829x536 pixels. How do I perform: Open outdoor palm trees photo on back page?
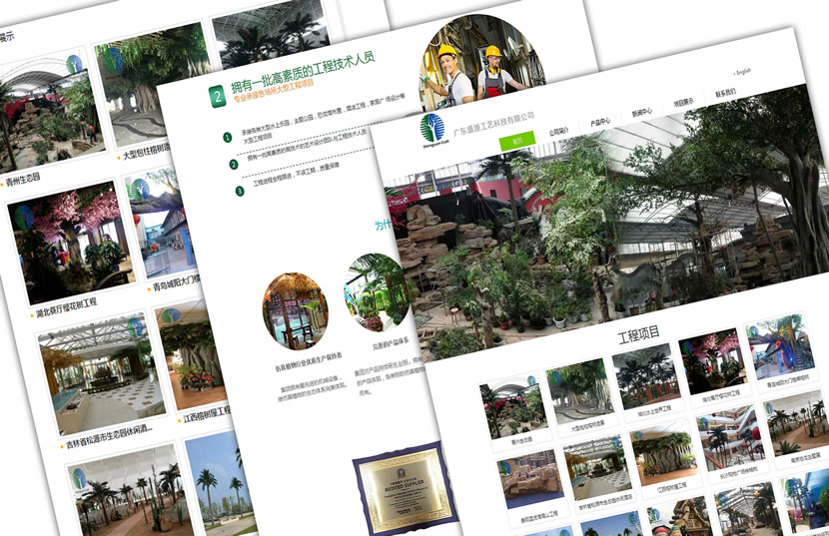point(222,484)
